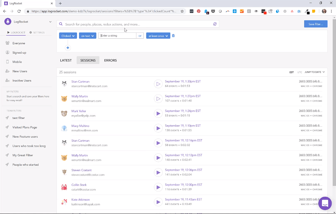Select the New Users segment
336x214 pixels.
point(20,71)
